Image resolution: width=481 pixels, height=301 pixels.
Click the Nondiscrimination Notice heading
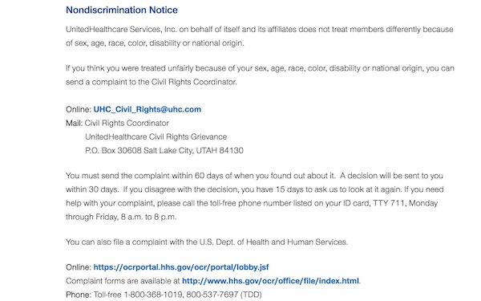click(x=122, y=10)
